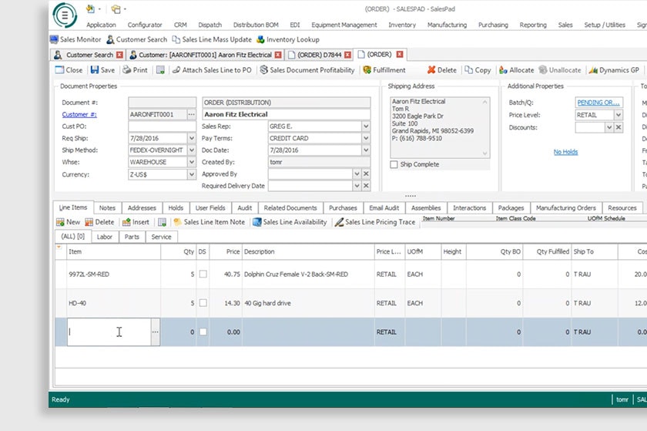Close the current order document

coord(69,70)
